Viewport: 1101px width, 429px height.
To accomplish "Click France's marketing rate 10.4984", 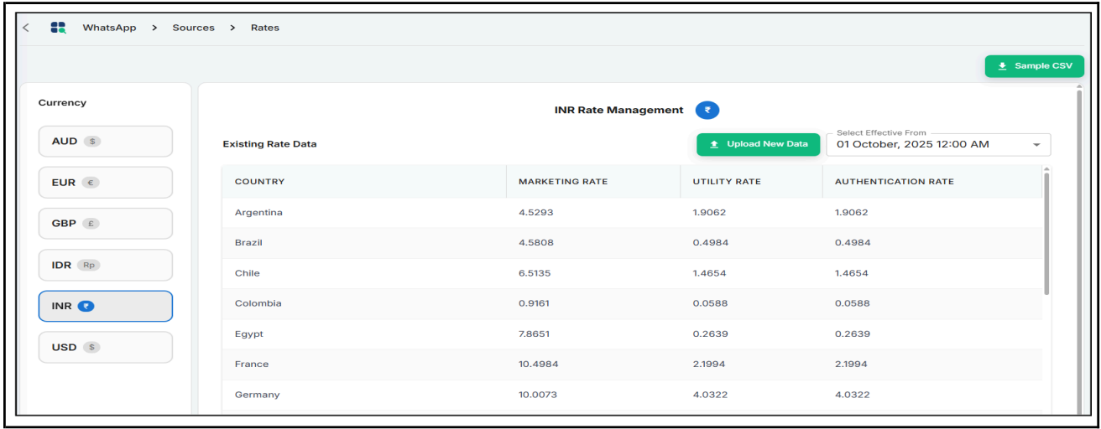I will coord(538,364).
